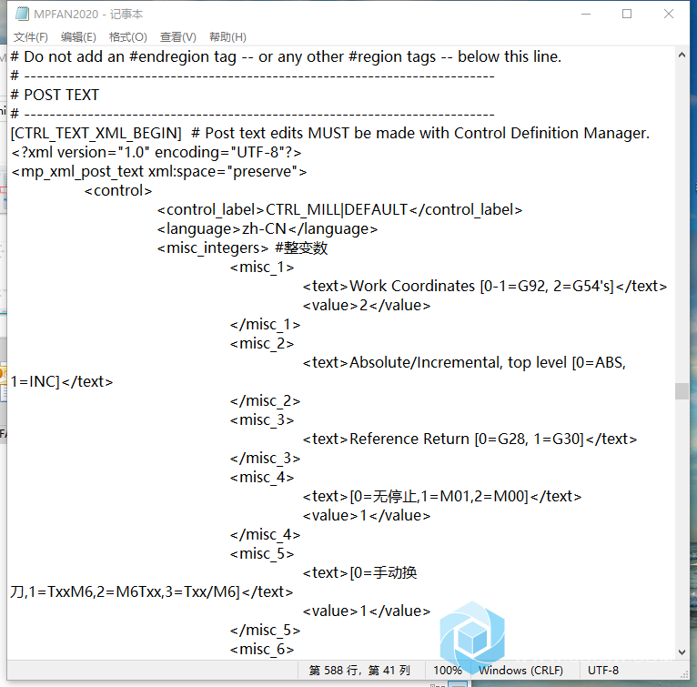The width and height of the screenshot is (697, 687).
Task: Click the CTRL_MILL|DEFAULT control_label line
Action: pyautogui.click(x=339, y=209)
